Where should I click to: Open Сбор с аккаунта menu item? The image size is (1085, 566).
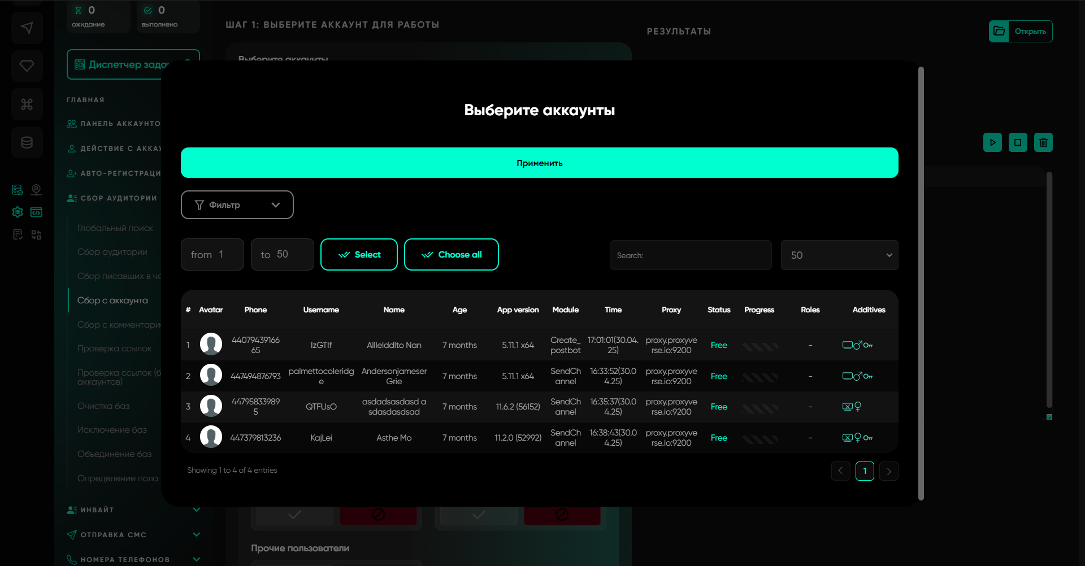113,301
